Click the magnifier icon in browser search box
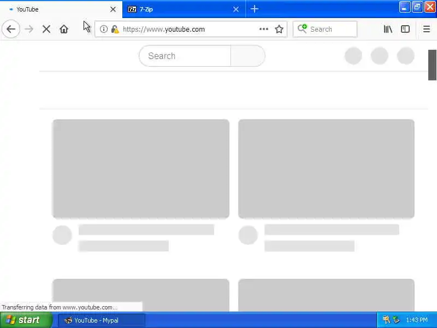The image size is (437, 328). point(302,28)
